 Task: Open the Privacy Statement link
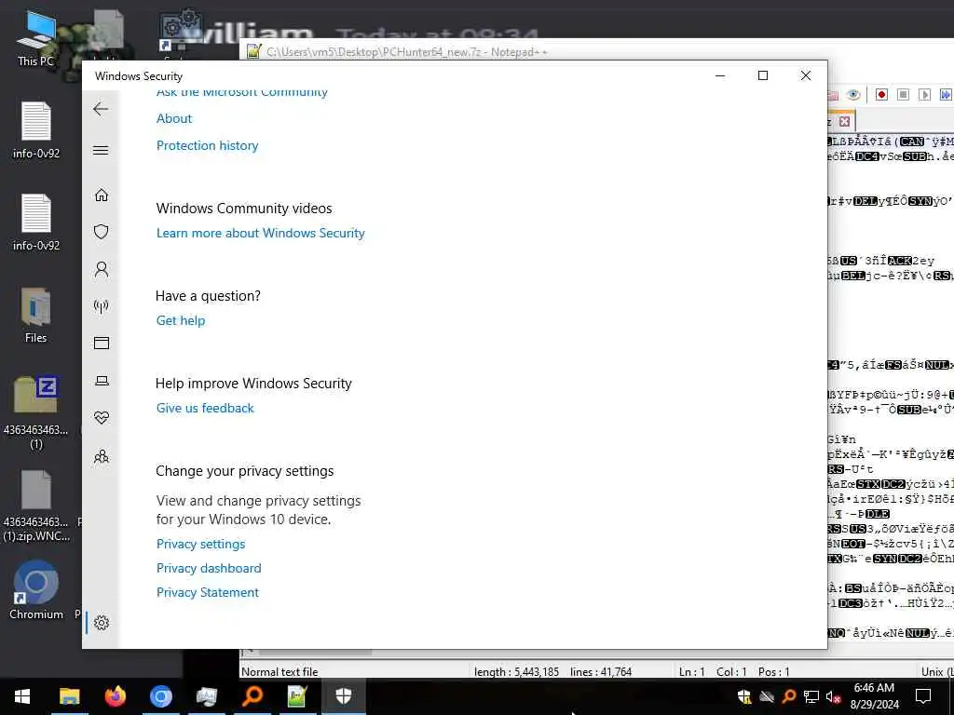click(208, 593)
